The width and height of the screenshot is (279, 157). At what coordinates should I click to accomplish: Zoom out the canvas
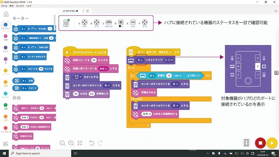tap(62, 143)
